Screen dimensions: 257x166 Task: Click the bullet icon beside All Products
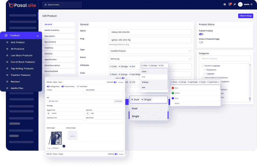7,49
